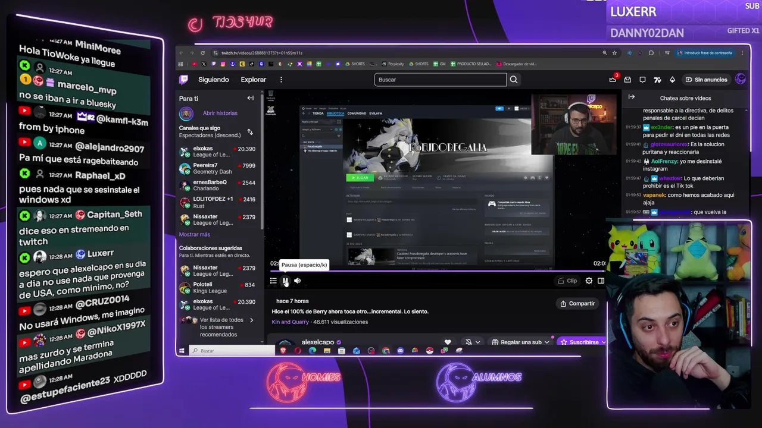Open File Explorer from the taskbar

327,351
